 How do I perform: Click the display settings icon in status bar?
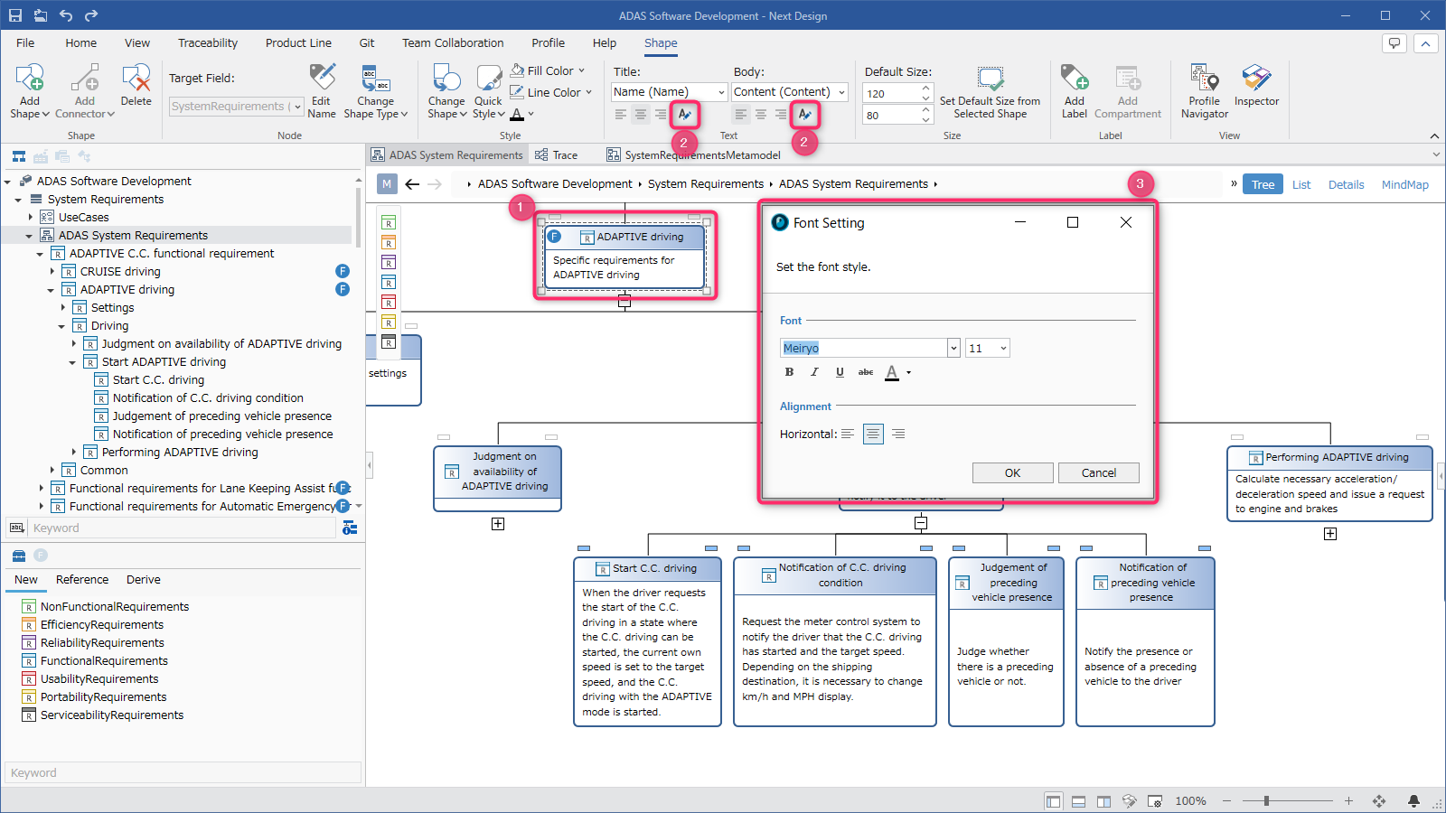[x=1155, y=801]
